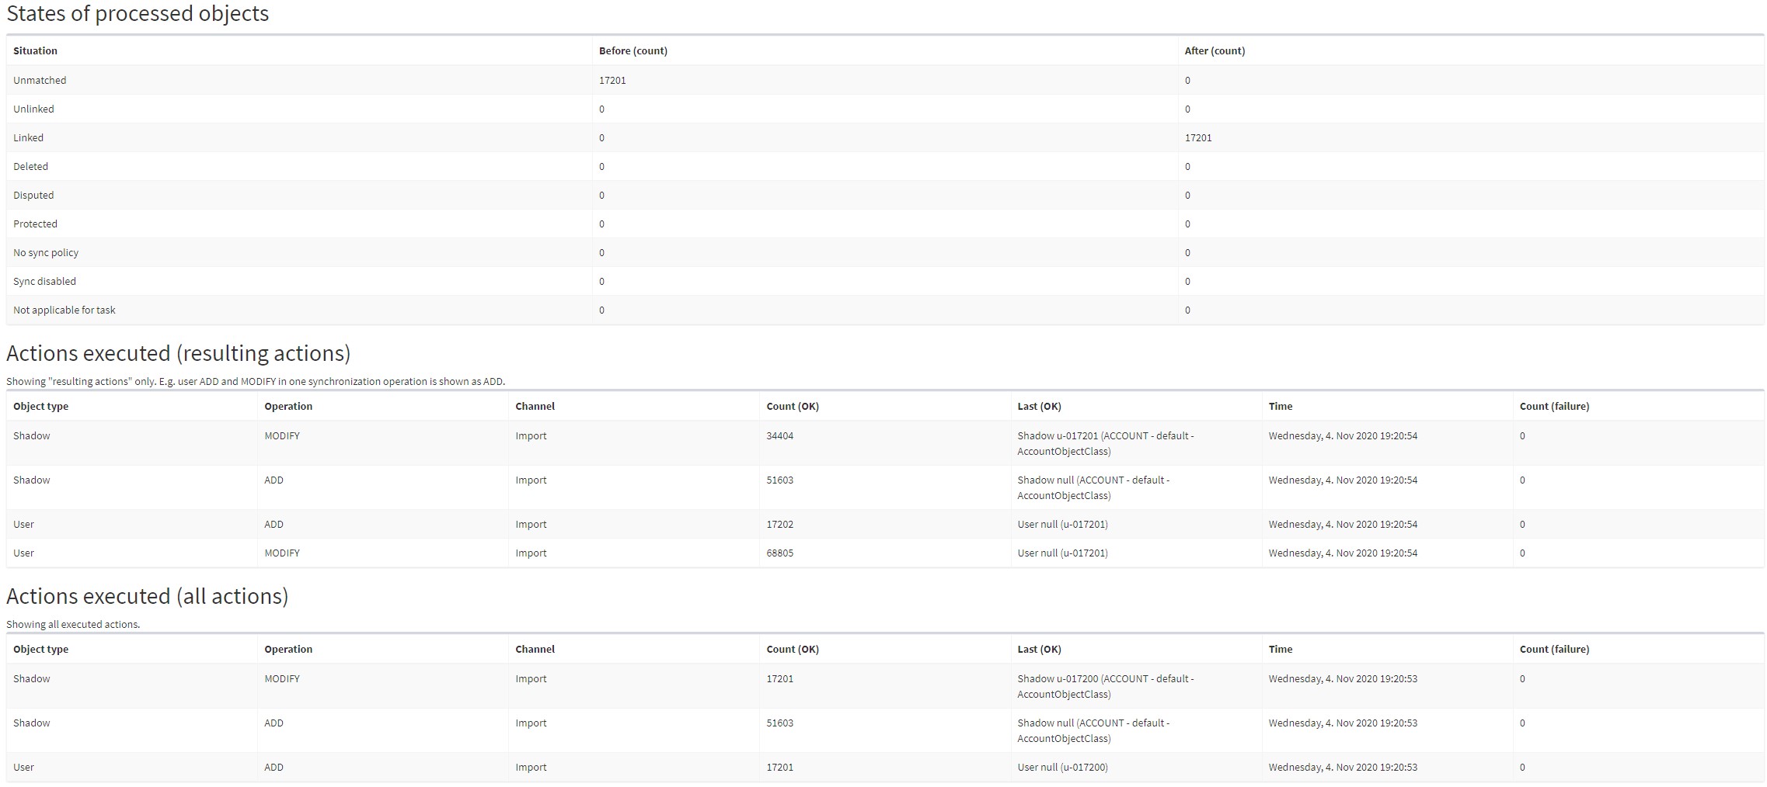Select the No sync policy row label
The height and width of the screenshot is (787, 1767).
[46, 253]
